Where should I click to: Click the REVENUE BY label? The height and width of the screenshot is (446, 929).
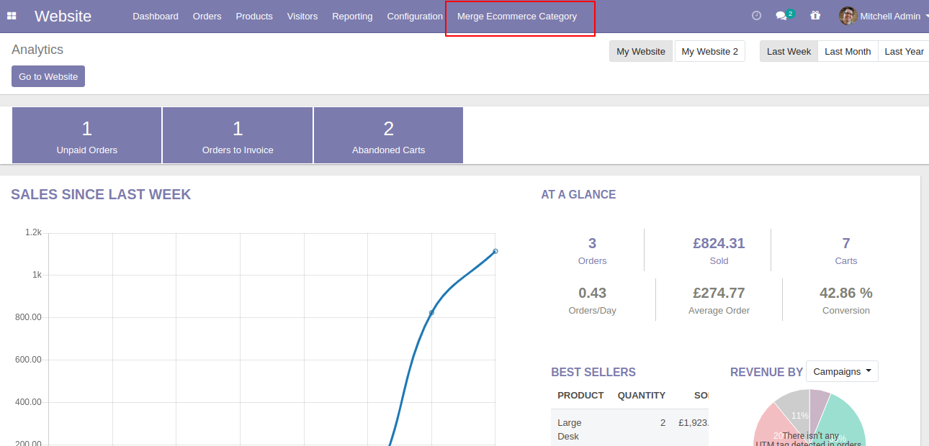766,372
